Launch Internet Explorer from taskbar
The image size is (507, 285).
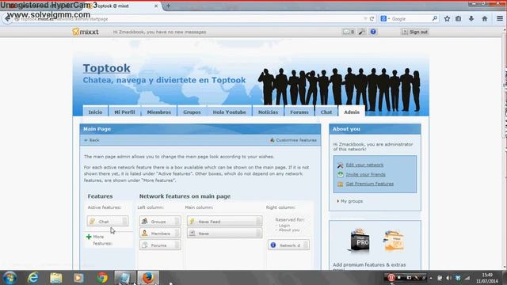pyautogui.click(x=33, y=278)
